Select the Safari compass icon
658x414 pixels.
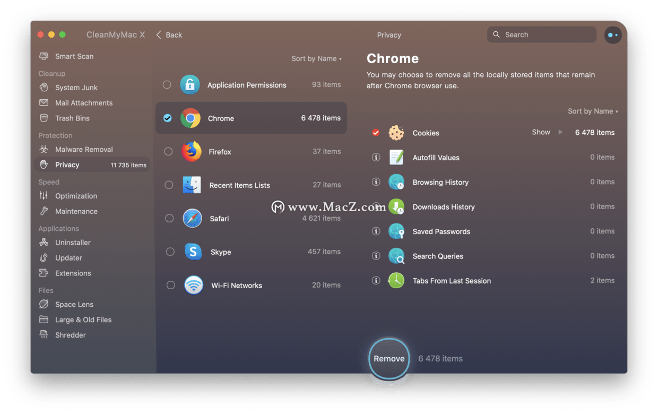[x=192, y=218]
